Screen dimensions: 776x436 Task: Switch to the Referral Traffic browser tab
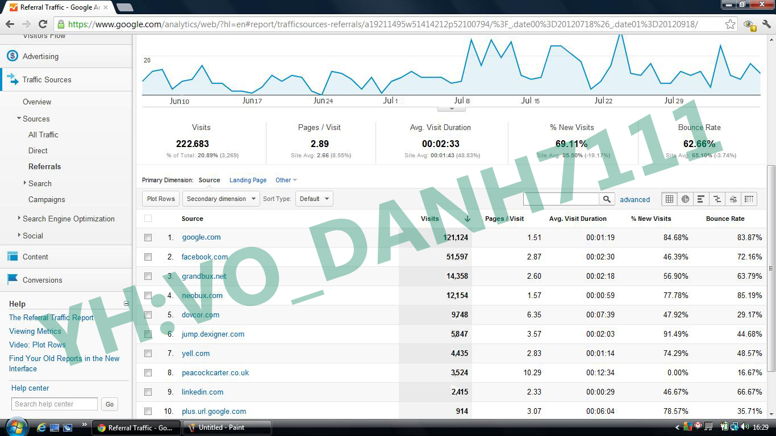tap(59, 7)
